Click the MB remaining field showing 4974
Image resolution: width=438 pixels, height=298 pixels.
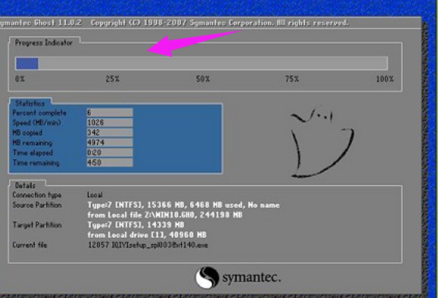point(110,143)
